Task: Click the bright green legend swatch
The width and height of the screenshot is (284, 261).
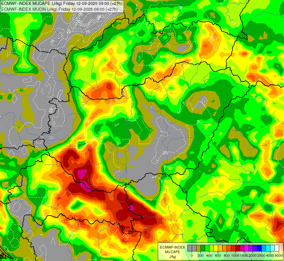Action: point(207,248)
